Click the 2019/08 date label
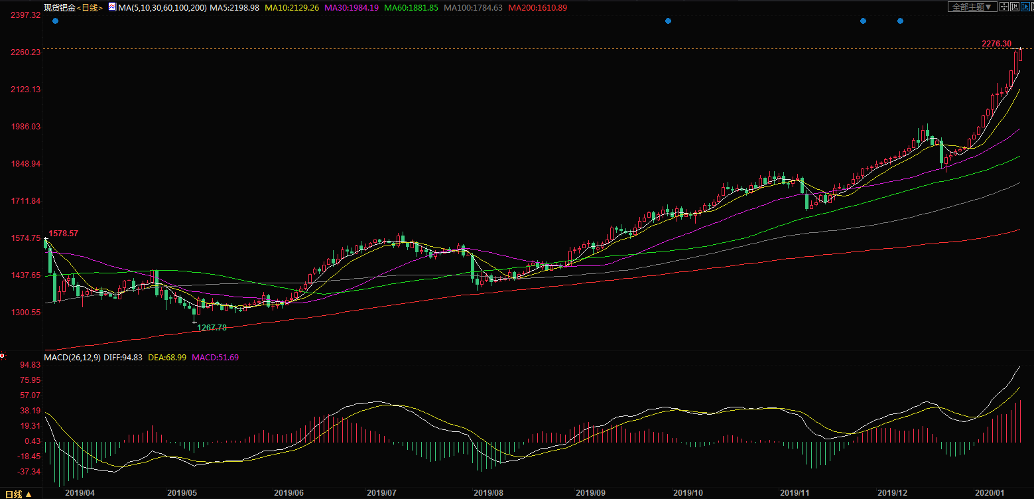The image size is (1034, 499). pyautogui.click(x=487, y=493)
